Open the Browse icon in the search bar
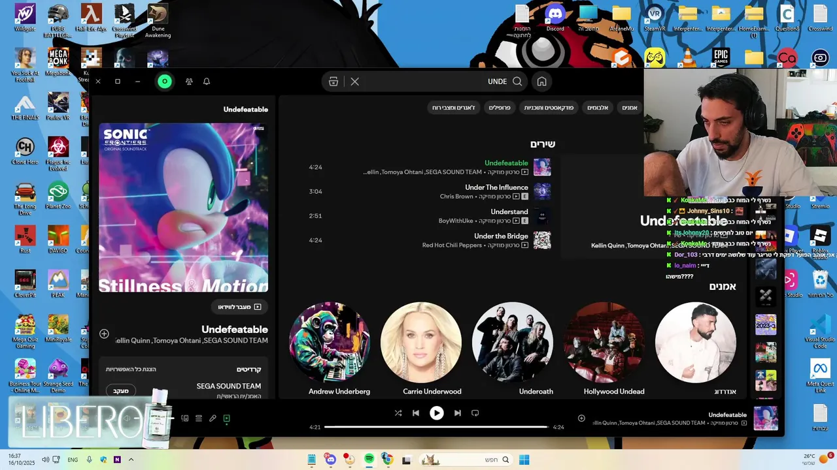This screenshot has width=837, height=470. pyautogui.click(x=333, y=82)
